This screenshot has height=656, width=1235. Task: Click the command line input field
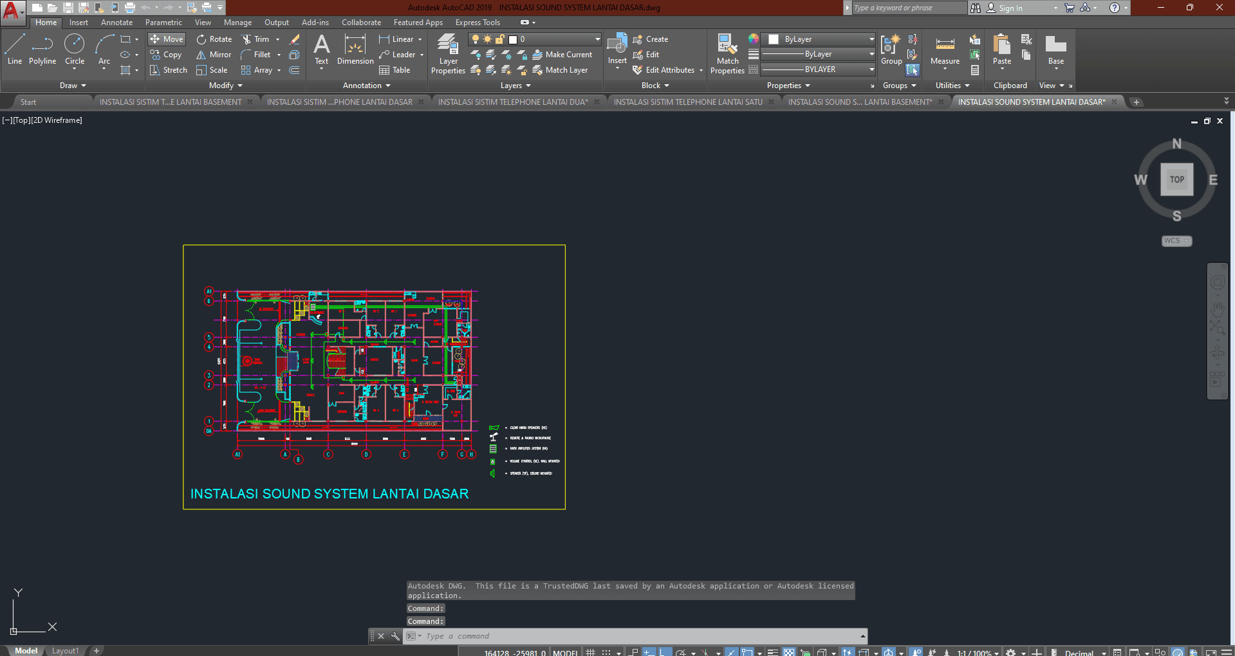coord(637,636)
